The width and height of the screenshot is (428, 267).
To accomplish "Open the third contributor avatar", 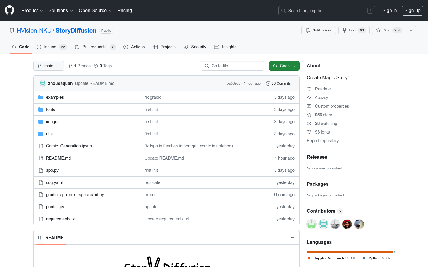I will coord(335,224).
